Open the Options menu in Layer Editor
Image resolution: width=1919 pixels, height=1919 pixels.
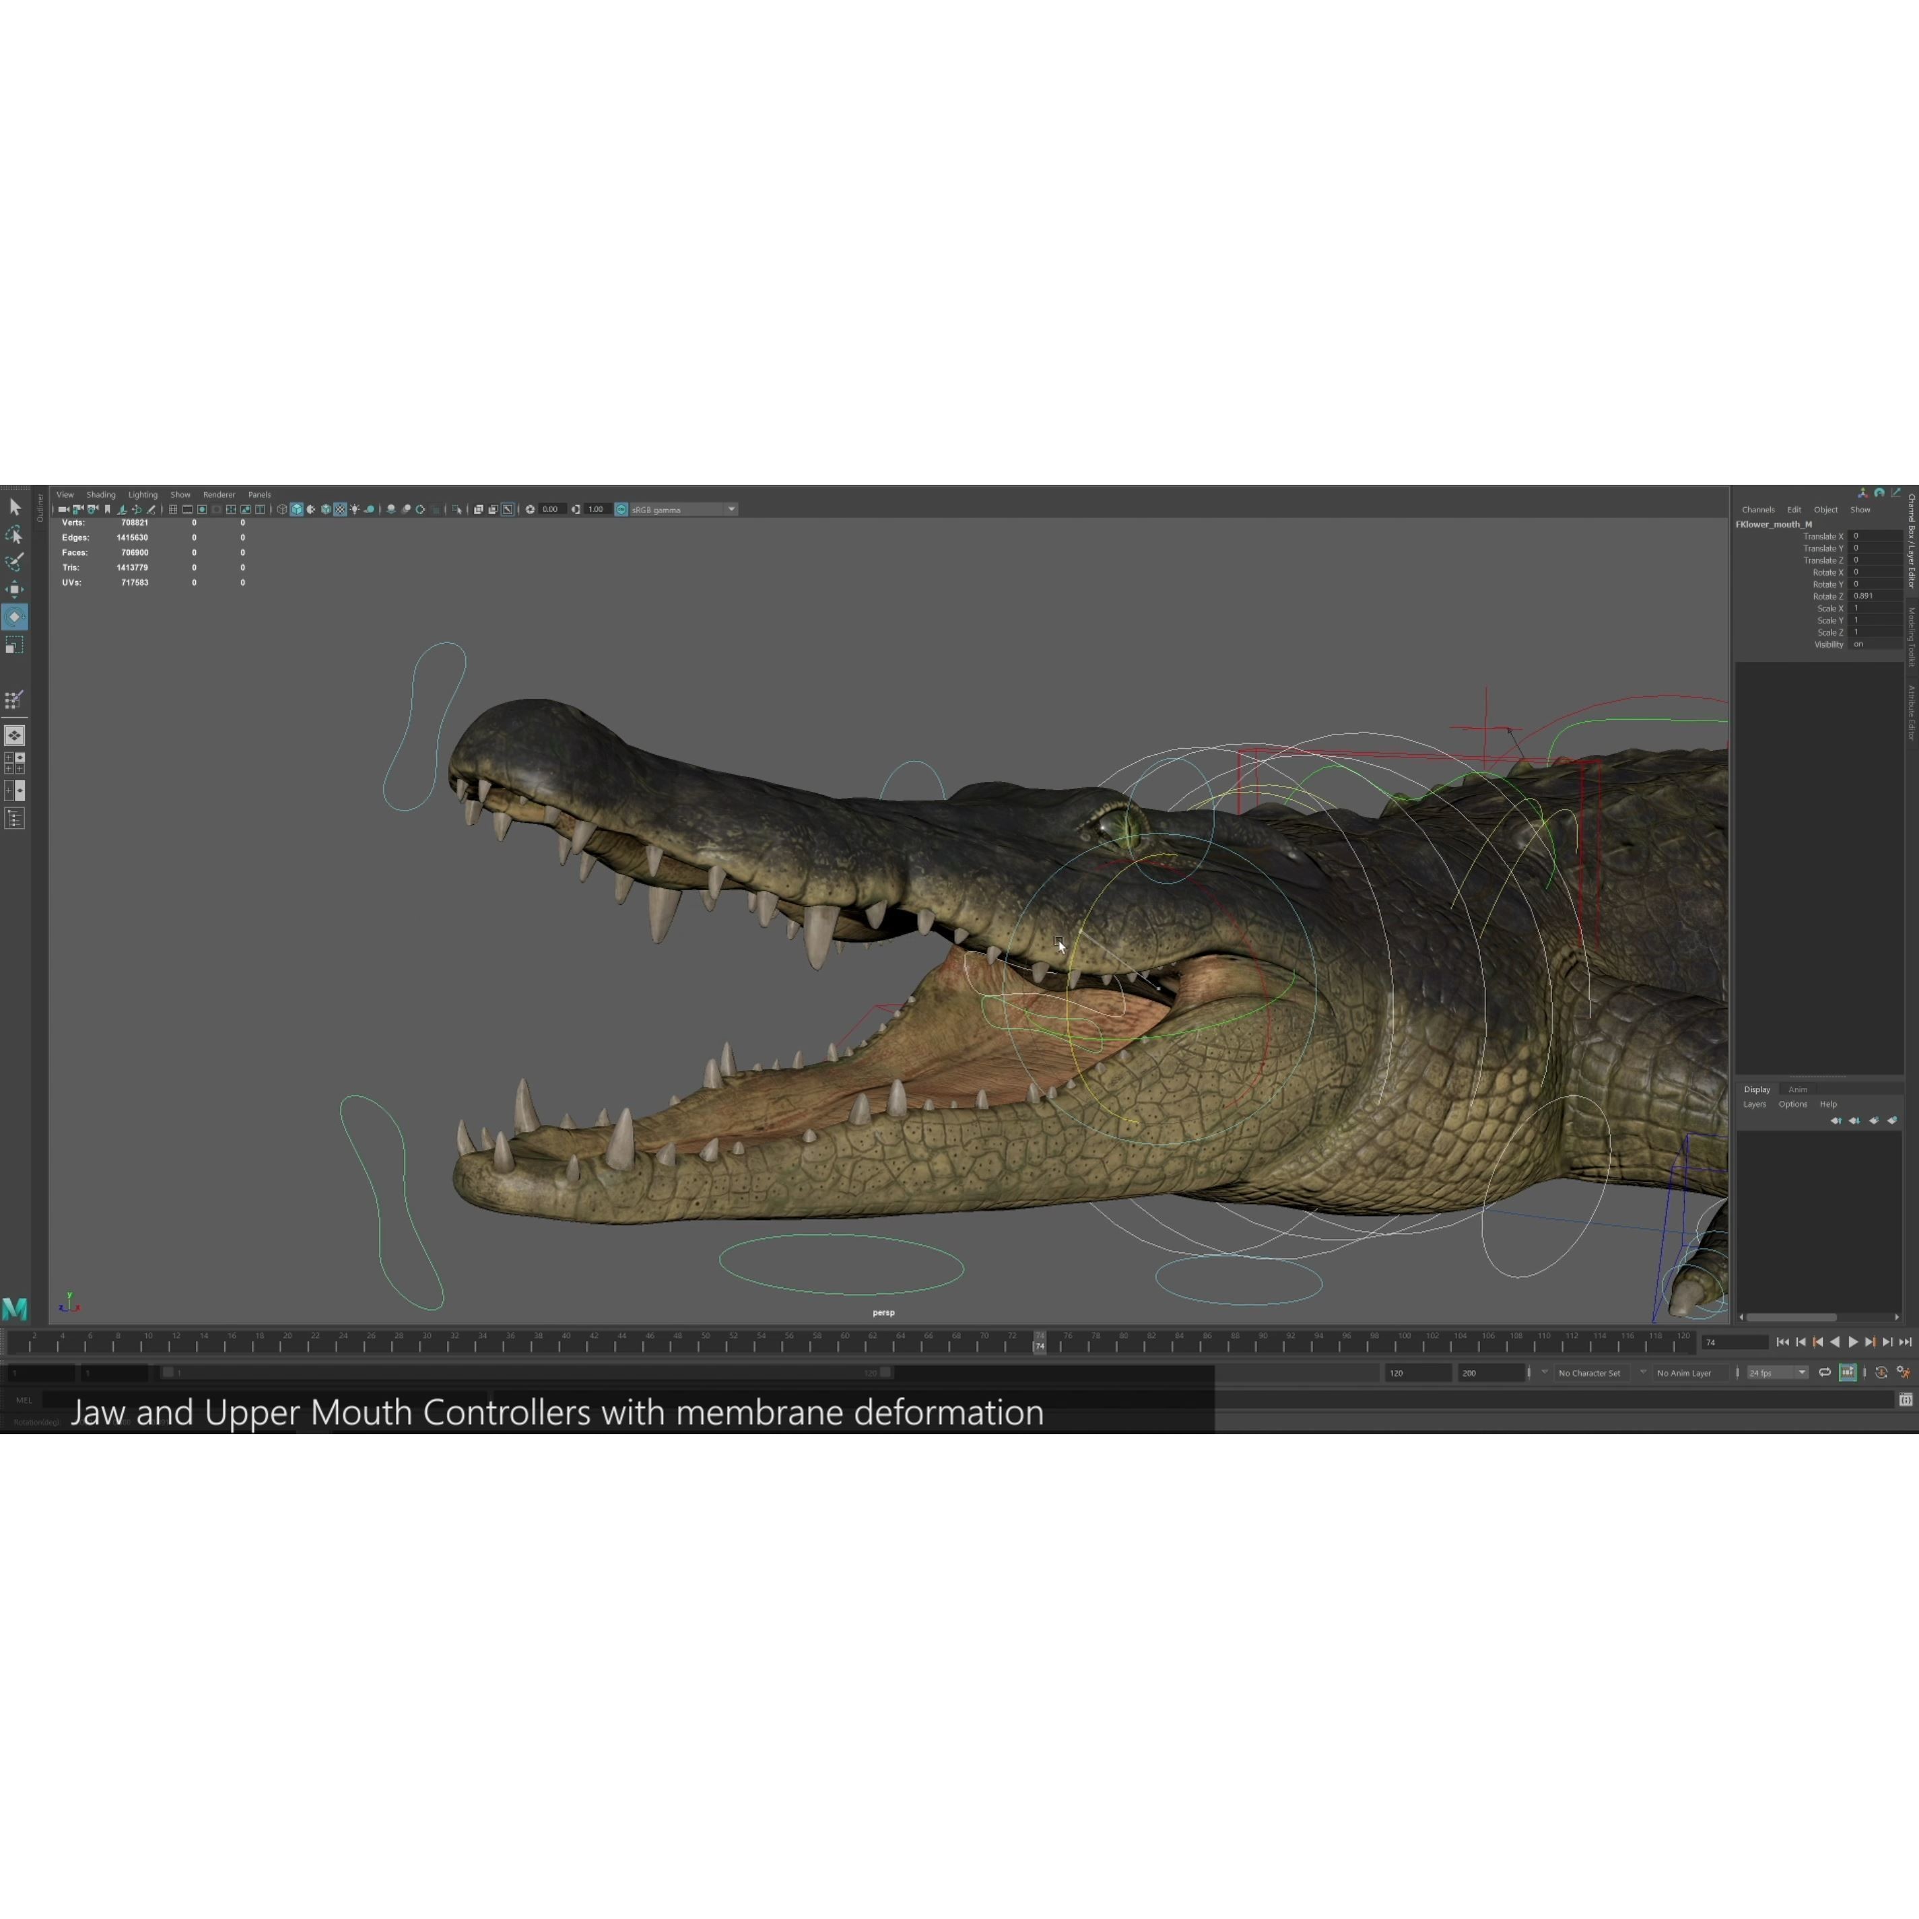[x=1793, y=1104]
